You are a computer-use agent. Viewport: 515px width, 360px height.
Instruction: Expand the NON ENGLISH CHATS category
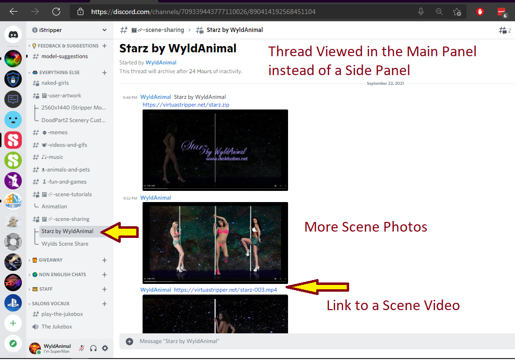62,275
